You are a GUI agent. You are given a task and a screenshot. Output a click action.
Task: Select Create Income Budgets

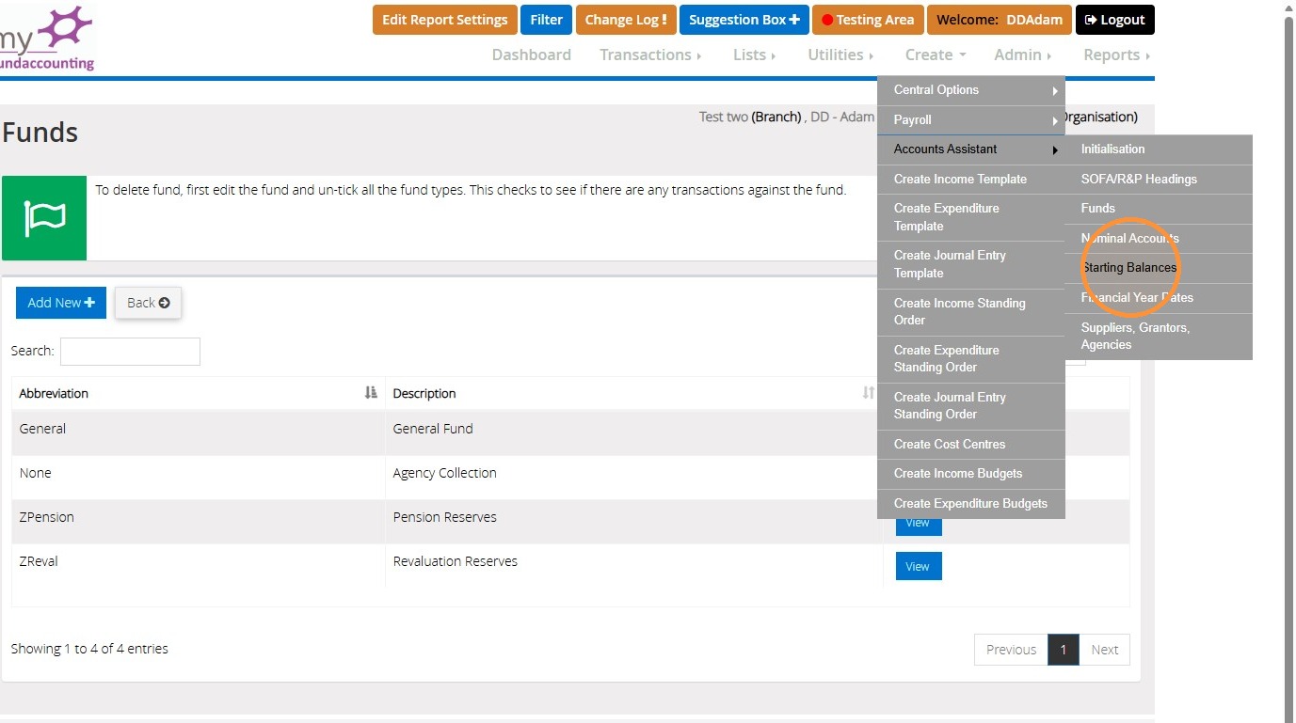[x=971, y=474]
